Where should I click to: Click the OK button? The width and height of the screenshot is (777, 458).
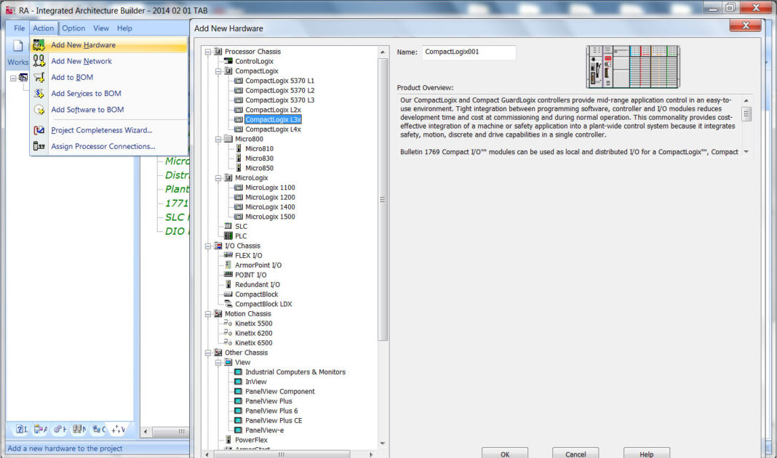coord(504,453)
